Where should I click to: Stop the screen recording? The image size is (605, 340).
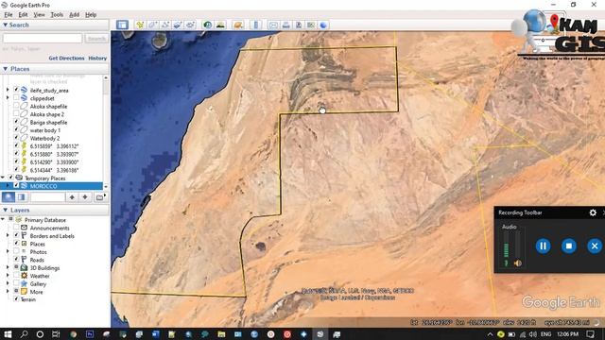pos(569,246)
